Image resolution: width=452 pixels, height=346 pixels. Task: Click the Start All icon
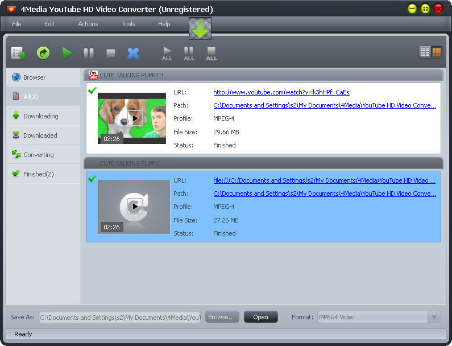(167, 53)
